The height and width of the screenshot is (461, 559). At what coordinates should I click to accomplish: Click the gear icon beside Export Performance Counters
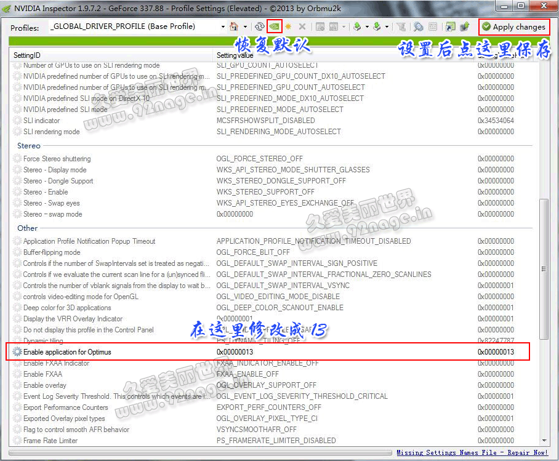click(x=17, y=407)
